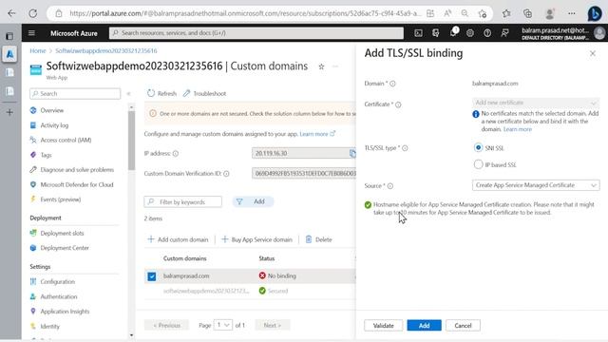This screenshot has width=608, height=342.
Task: Follow the Softwizwebappdemo20230321235616 breadcrumb link
Action: click(x=105, y=50)
